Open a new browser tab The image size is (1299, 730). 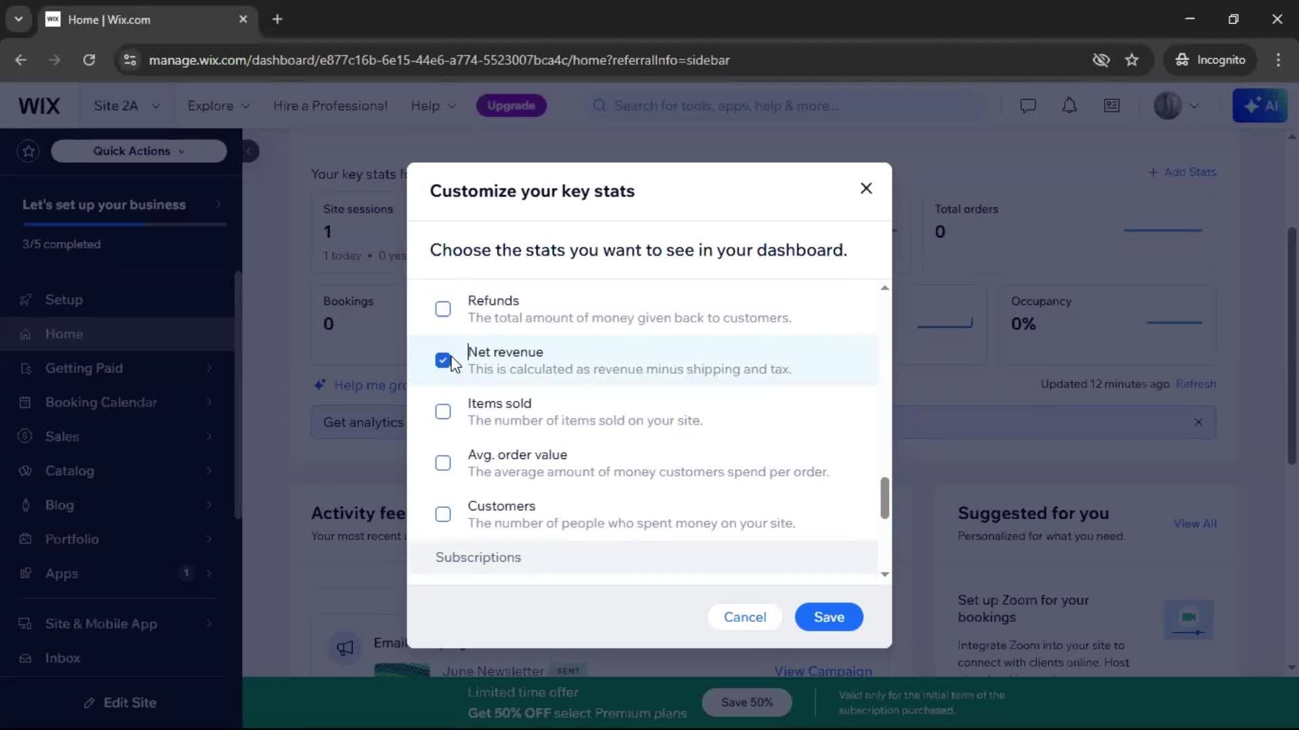tap(277, 20)
